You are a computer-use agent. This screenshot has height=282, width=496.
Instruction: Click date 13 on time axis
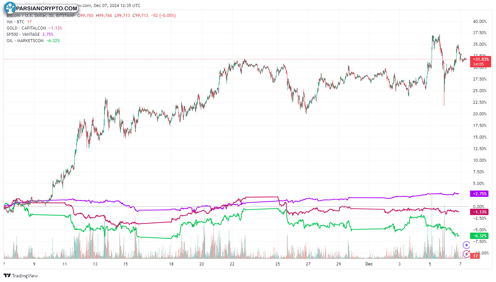pyautogui.click(x=95, y=264)
